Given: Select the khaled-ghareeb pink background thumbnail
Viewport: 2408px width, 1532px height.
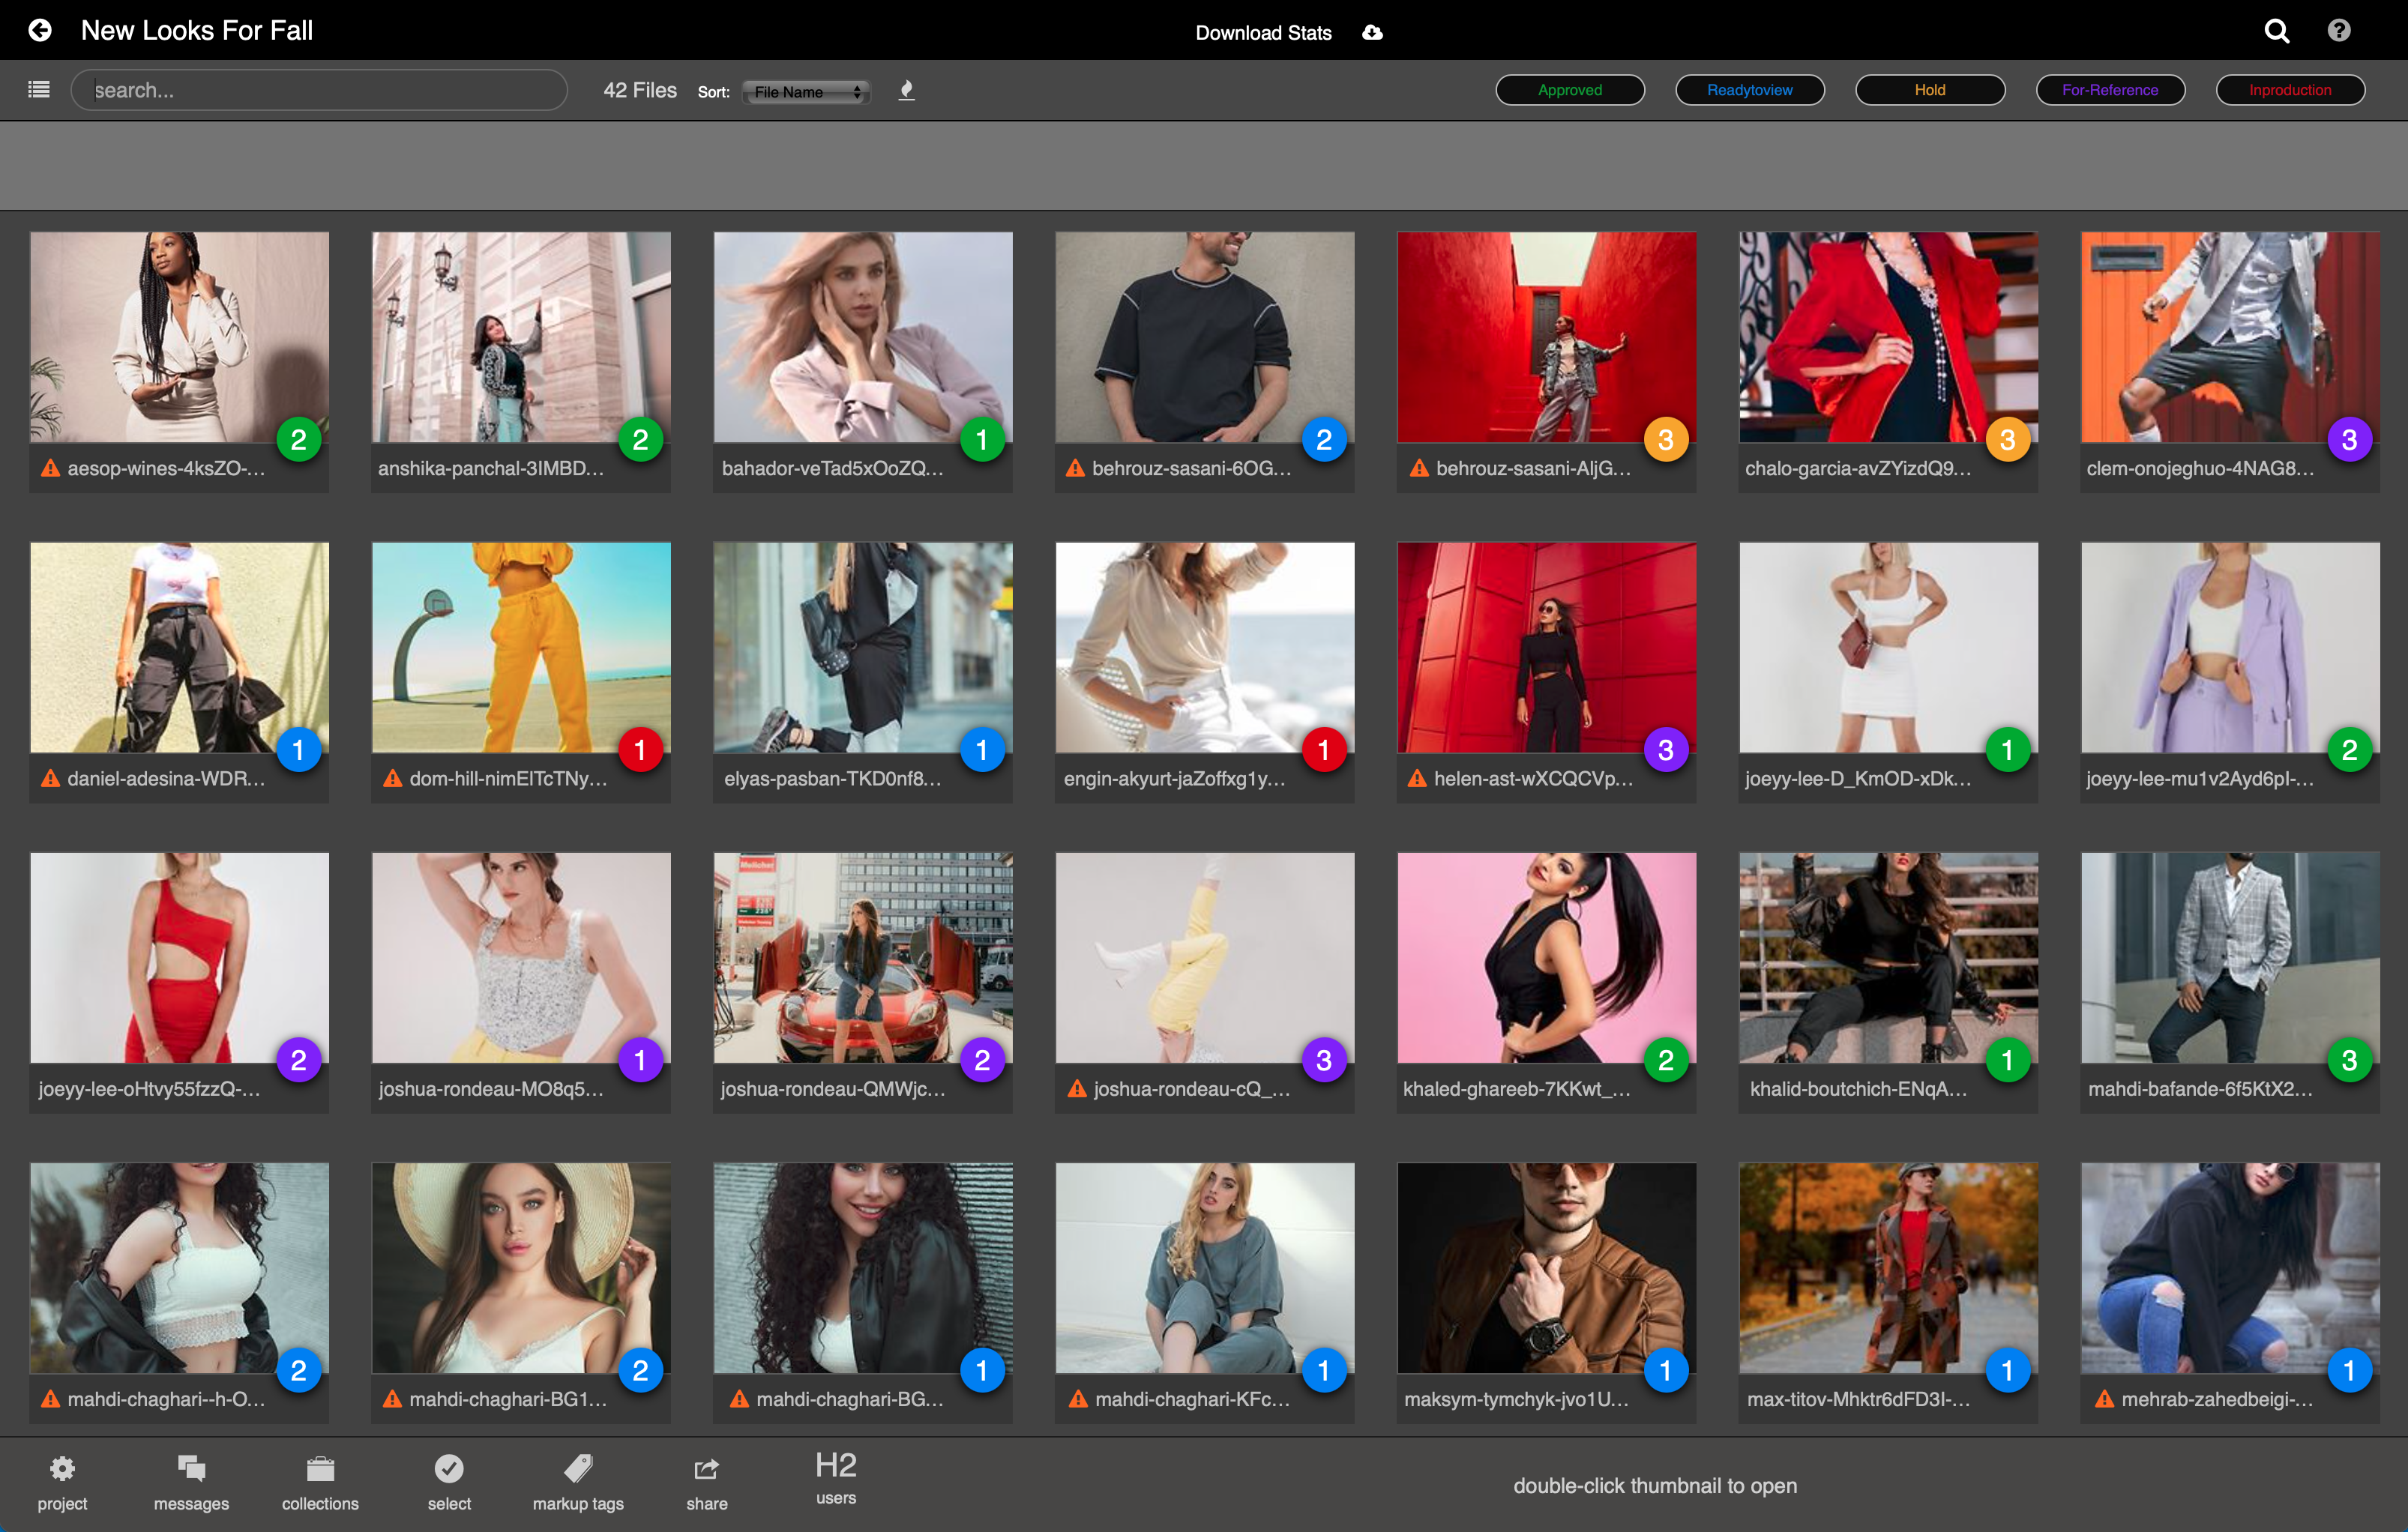Looking at the screenshot, I should pos(1546,957).
